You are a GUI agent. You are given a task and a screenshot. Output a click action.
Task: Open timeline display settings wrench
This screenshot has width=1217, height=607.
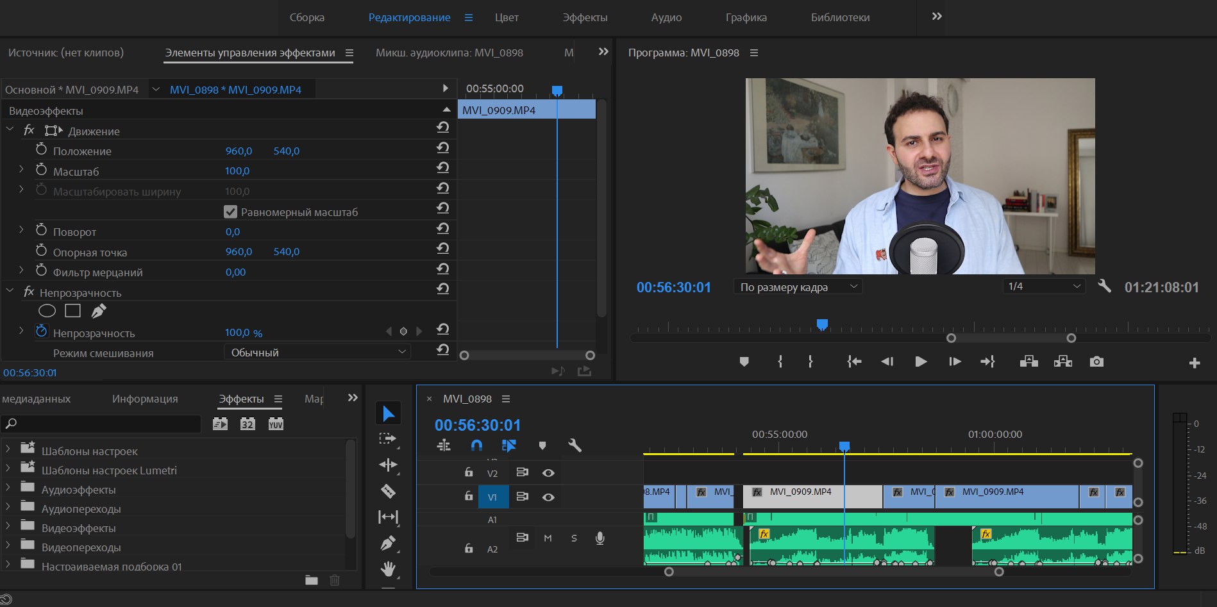coord(575,445)
